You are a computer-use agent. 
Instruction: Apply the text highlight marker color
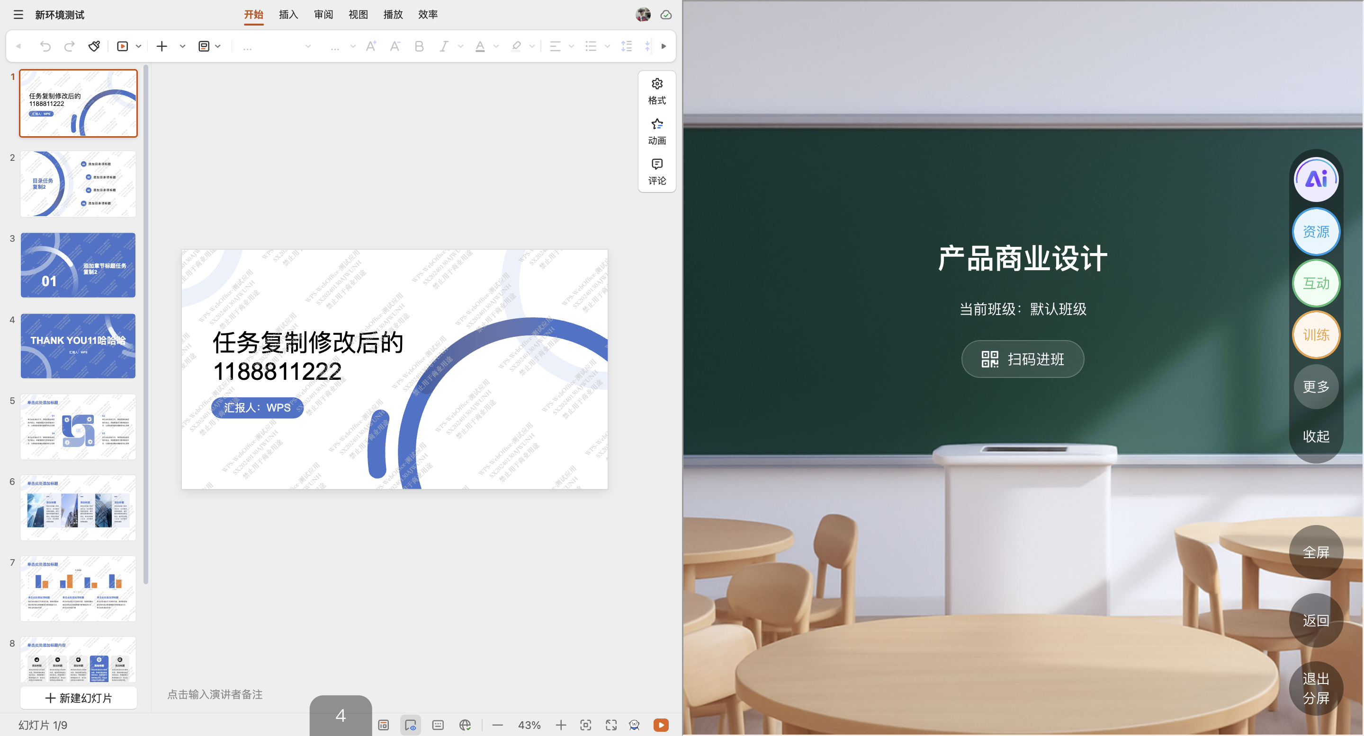point(516,46)
